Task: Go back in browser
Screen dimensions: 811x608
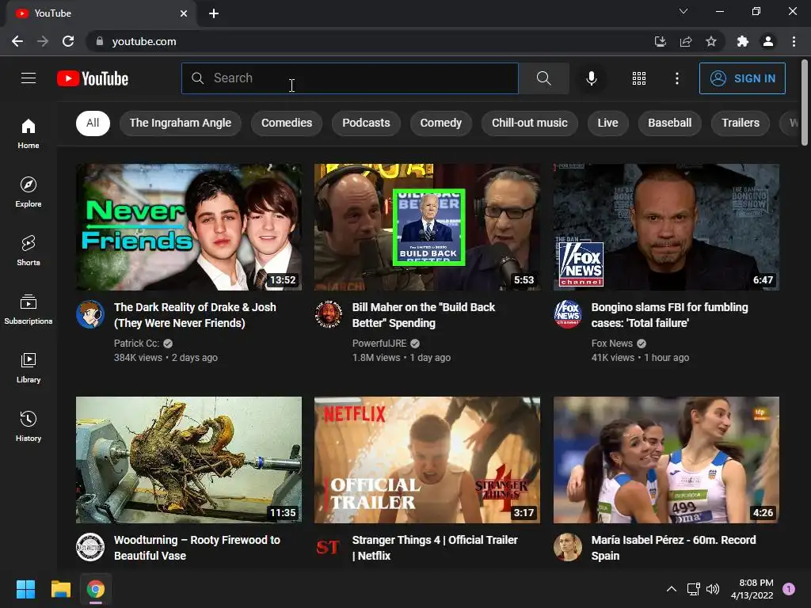Action: [x=17, y=41]
